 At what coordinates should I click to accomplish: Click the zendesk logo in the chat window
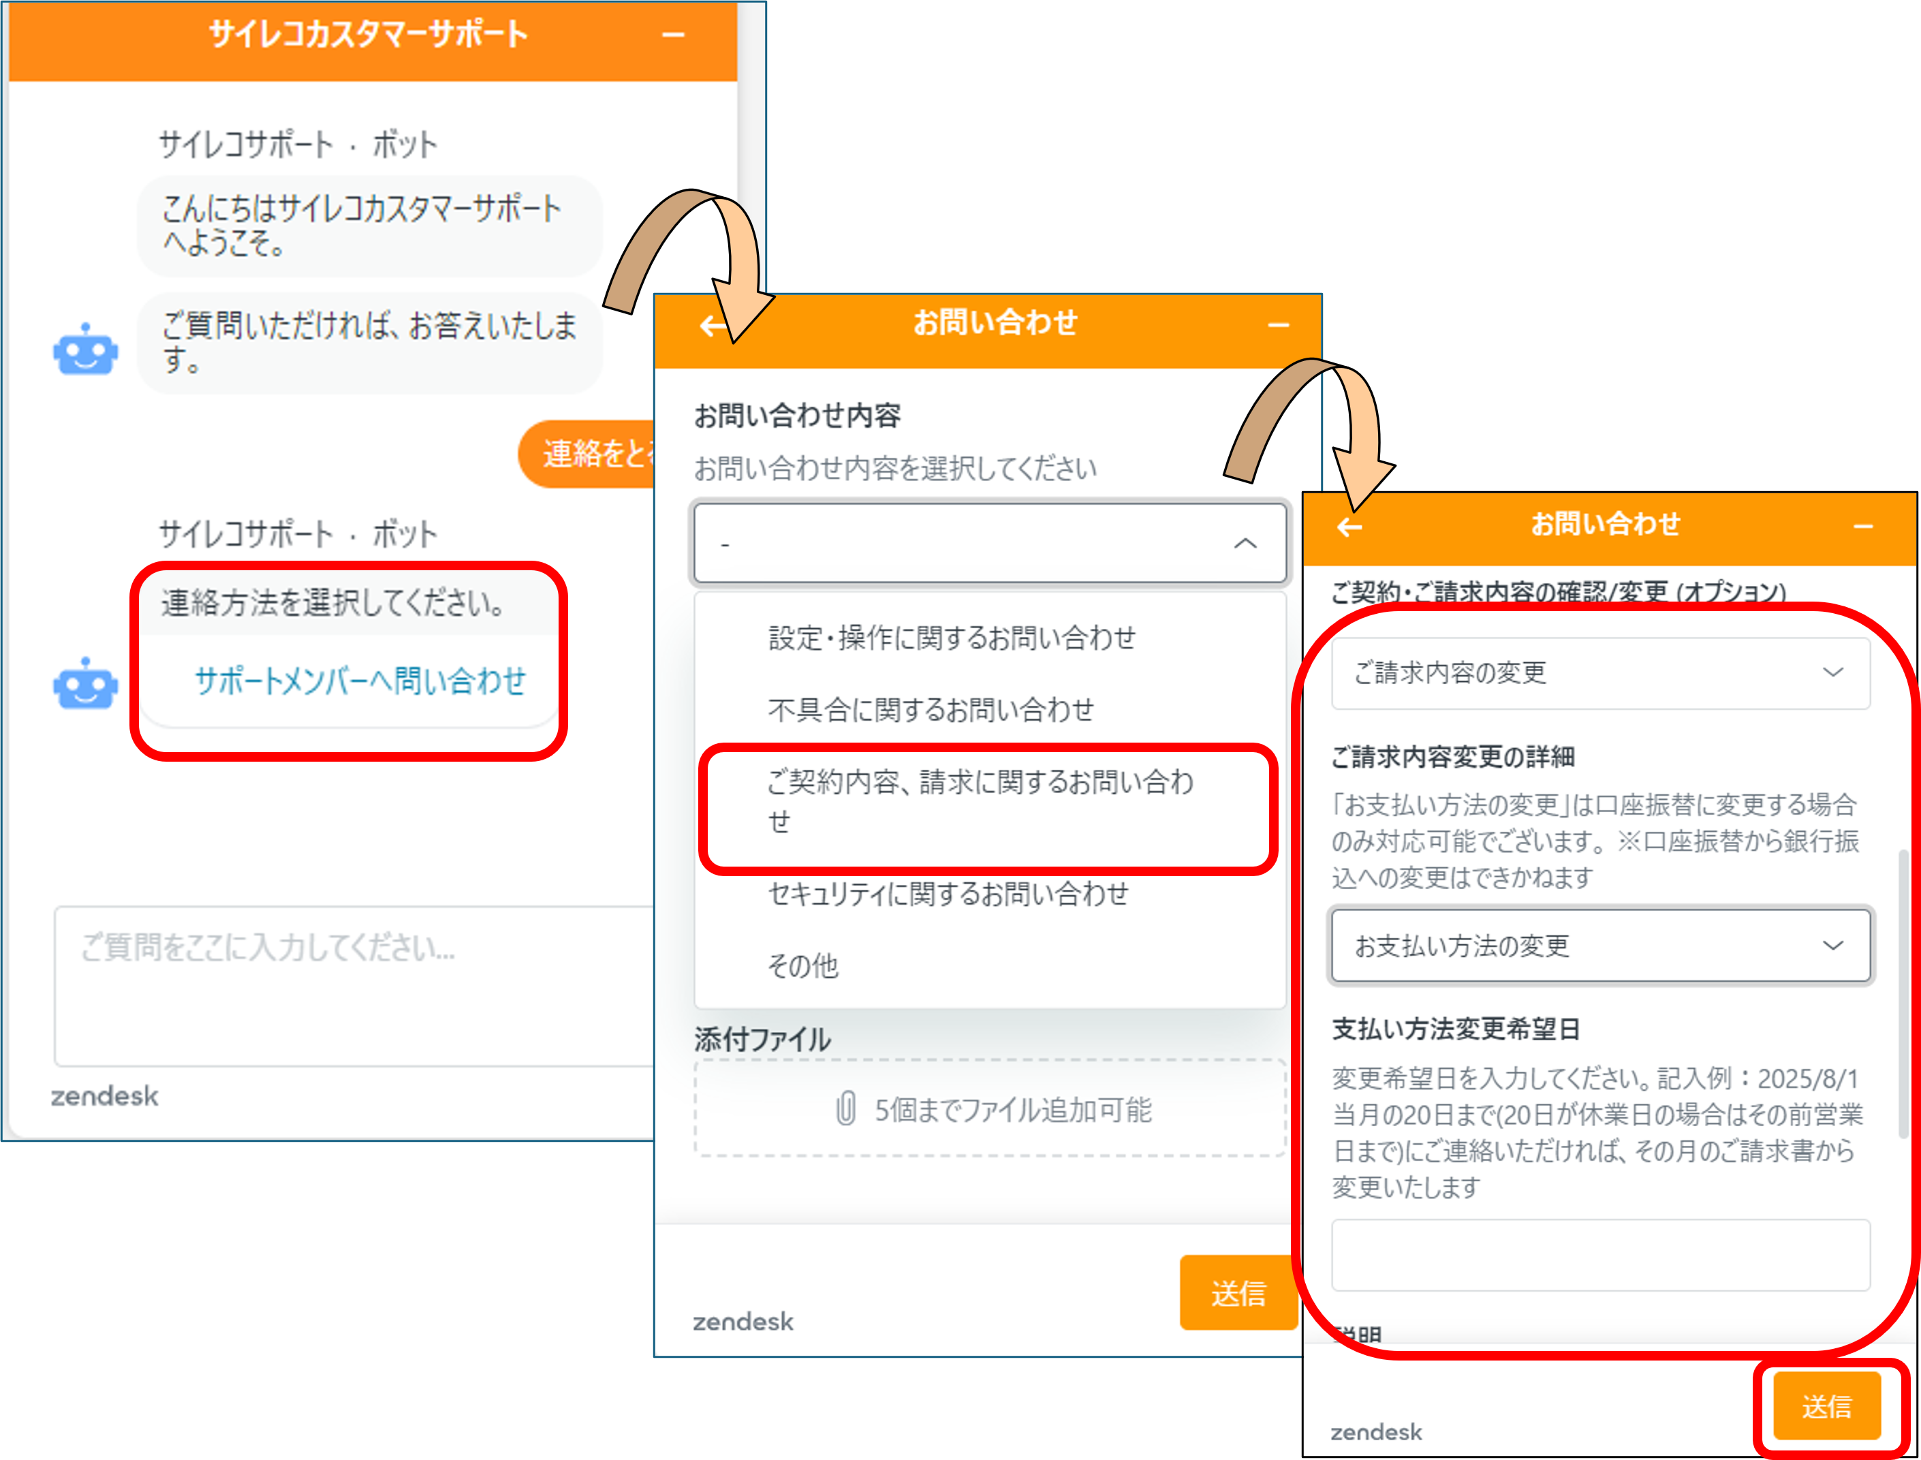[x=104, y=1096]
